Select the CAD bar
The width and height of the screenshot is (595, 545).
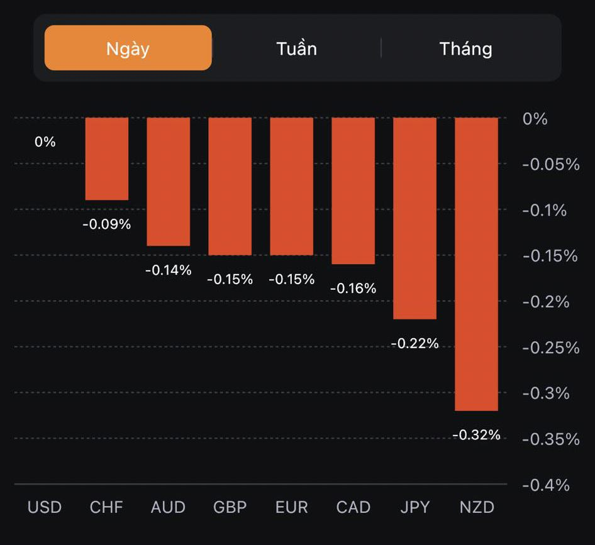[353, 190]
